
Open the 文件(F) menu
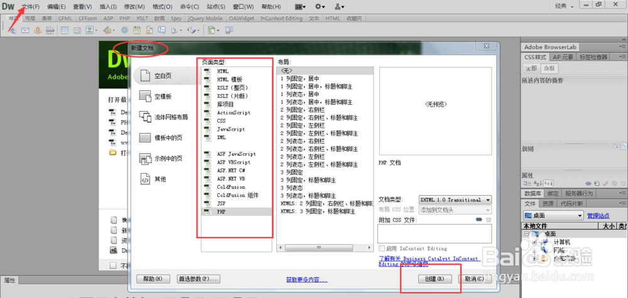click(x=30, y=7)
